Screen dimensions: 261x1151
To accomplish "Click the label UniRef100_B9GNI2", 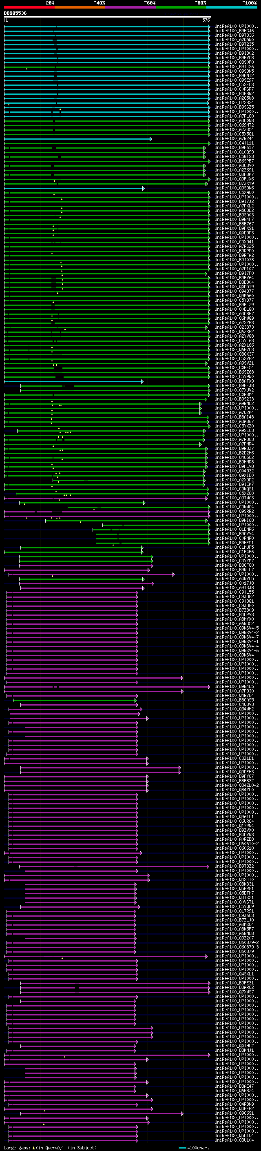I will click(234, 76).
